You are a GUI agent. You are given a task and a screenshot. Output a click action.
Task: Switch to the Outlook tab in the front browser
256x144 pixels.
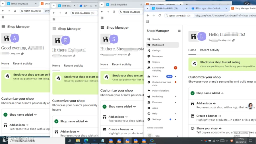(208, 8)
